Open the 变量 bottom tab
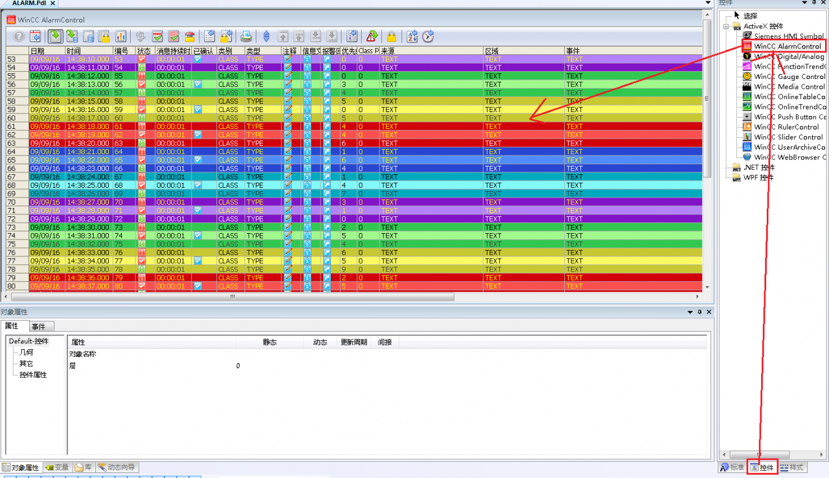The height and width of the screenshot is (478, 829). coord(57,468)
